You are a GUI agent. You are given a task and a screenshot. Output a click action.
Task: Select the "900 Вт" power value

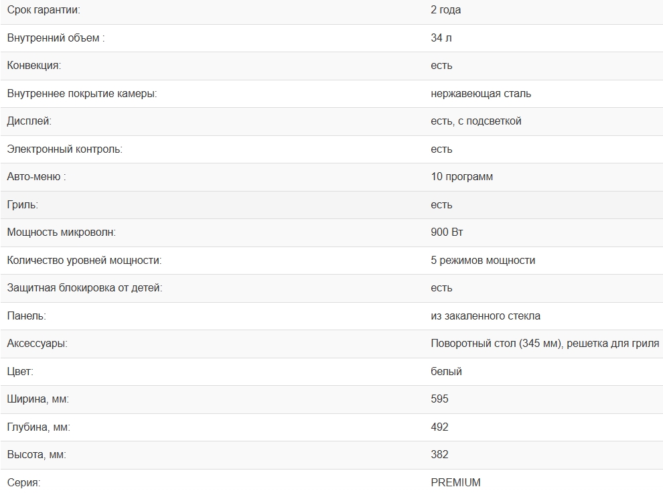(x=447, y=232)
